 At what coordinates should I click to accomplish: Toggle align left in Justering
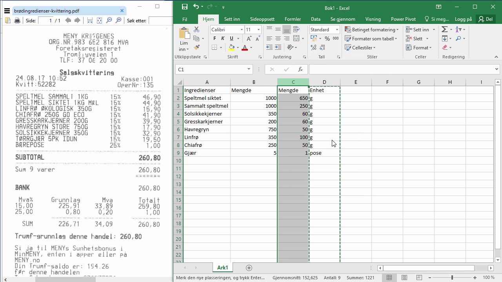tap(269, 38)
